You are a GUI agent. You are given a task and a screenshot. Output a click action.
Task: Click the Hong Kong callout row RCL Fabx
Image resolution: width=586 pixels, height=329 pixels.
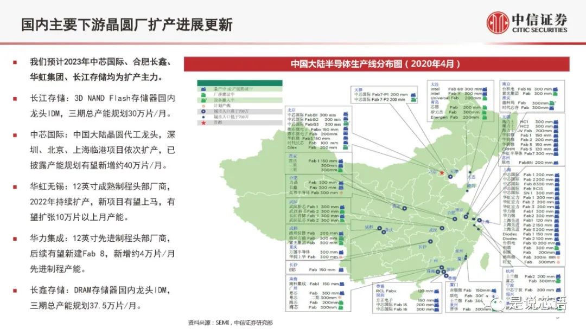407,291
